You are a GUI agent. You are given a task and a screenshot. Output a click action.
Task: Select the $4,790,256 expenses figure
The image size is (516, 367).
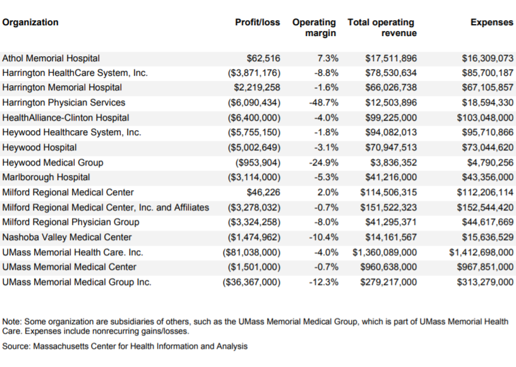coord(488,162)
